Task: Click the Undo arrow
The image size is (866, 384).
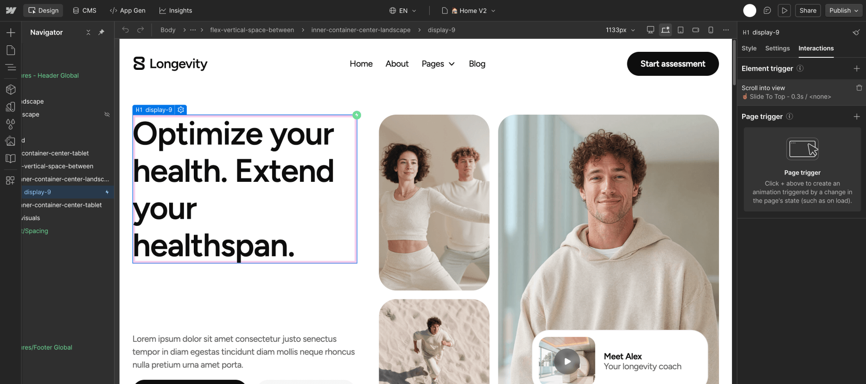Action: [125, 30]
